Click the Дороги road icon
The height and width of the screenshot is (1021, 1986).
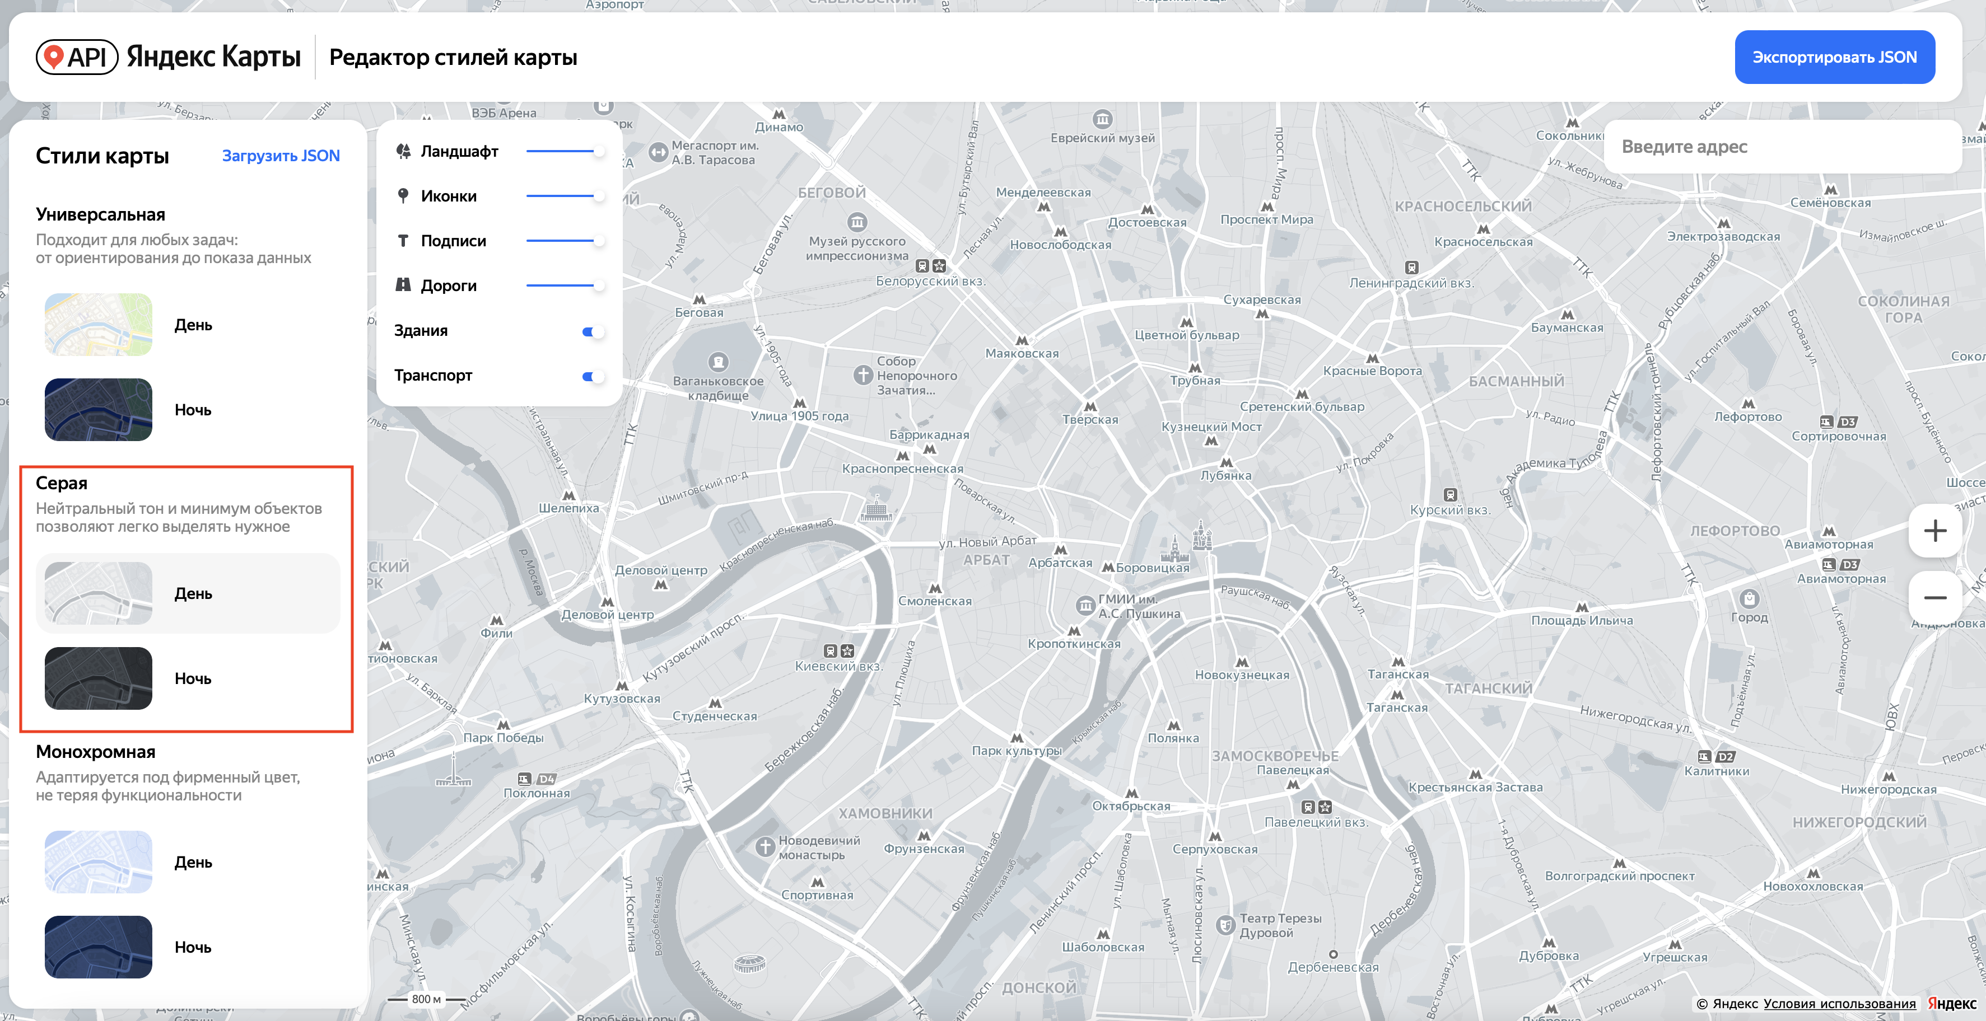point(403,285)
